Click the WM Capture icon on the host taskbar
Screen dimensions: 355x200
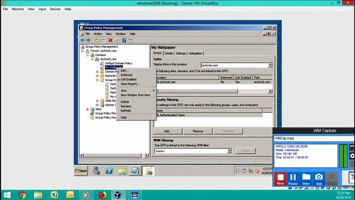[135, 195]
